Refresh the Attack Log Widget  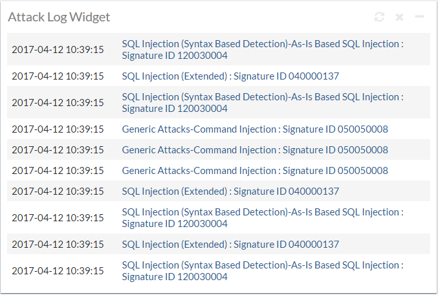379,17
